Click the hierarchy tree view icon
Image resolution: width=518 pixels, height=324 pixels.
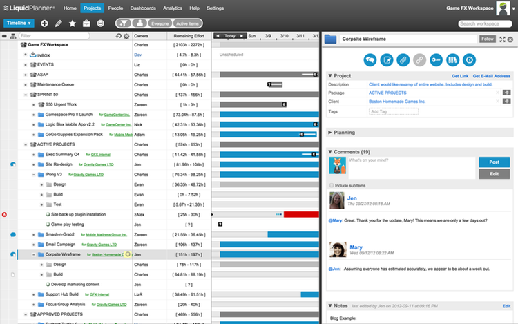[13, 36]
